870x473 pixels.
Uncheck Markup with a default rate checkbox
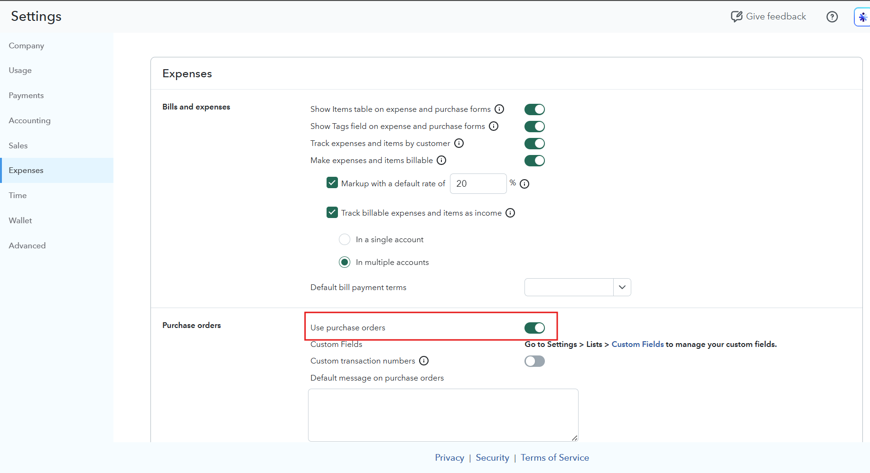pos(332,183)
